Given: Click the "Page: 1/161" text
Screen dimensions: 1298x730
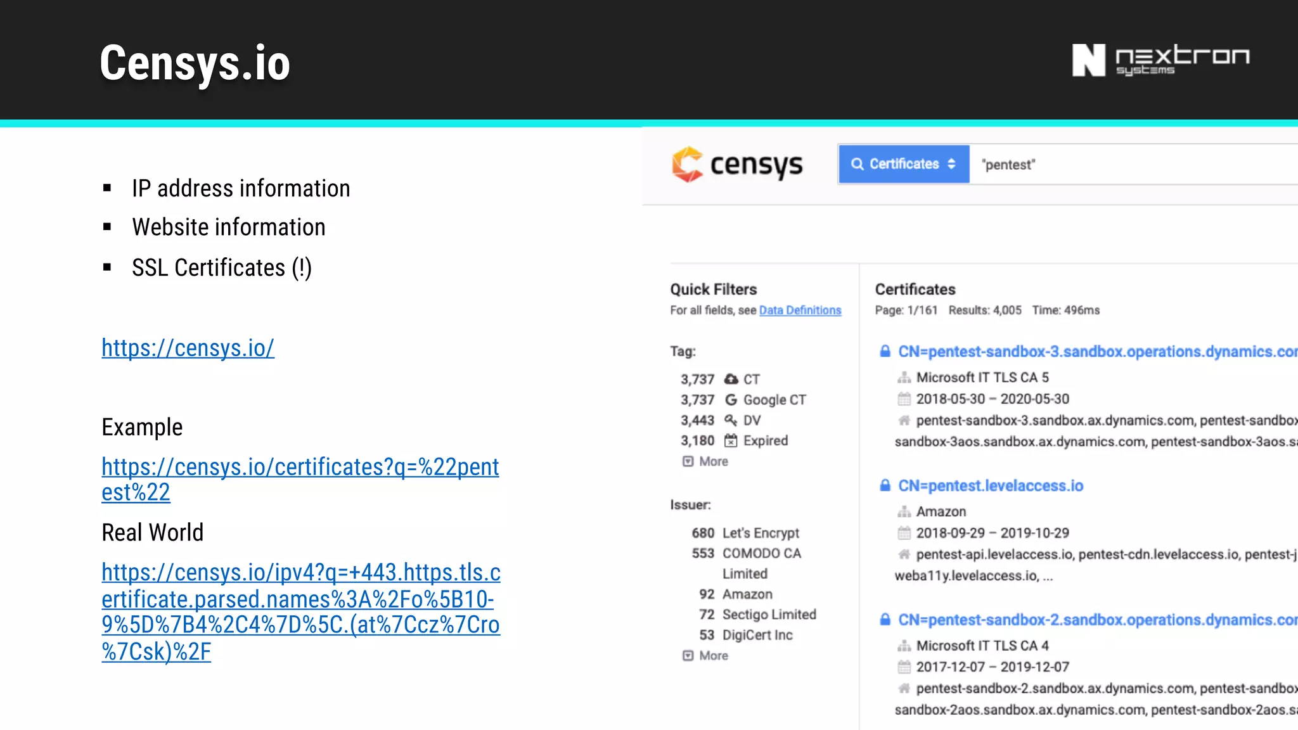Looking at the screenshot, I should coord(906,311).
